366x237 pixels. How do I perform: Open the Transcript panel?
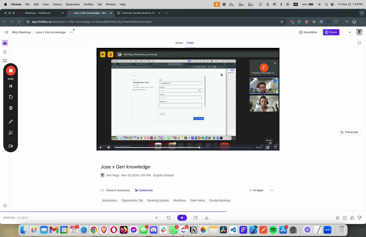pos(349,132)
